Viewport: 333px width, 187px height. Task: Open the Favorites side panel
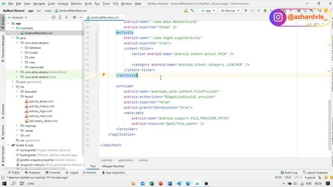click(3, 132)
